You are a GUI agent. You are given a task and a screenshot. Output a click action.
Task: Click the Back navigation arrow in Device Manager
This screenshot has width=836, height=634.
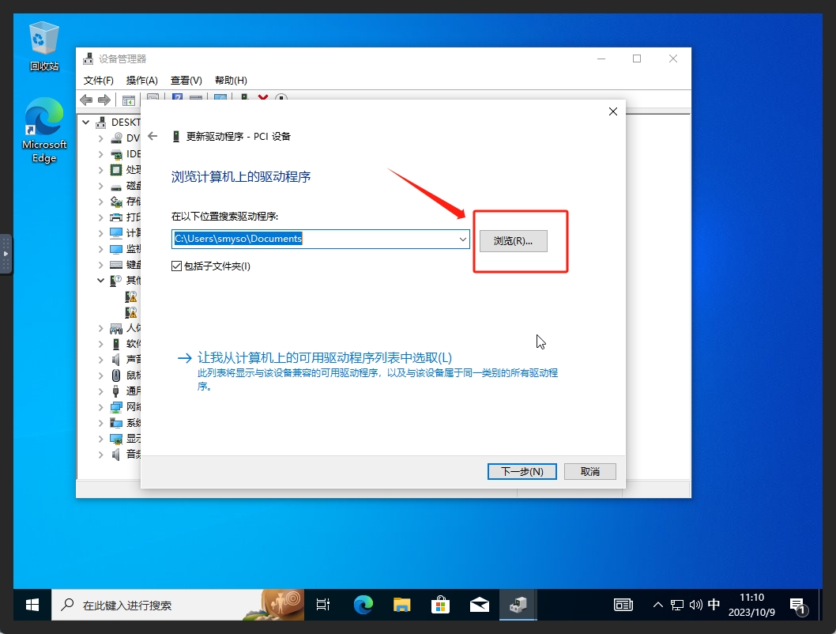tap(86, 100)
